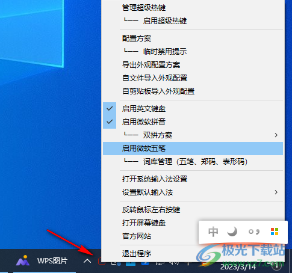
Task: Select 反转鼠标左右按键
Action: pos(193,210)
